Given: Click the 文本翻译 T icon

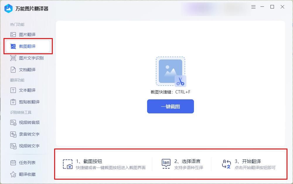Looking at the screenshot, I should [x=13, y=90].
